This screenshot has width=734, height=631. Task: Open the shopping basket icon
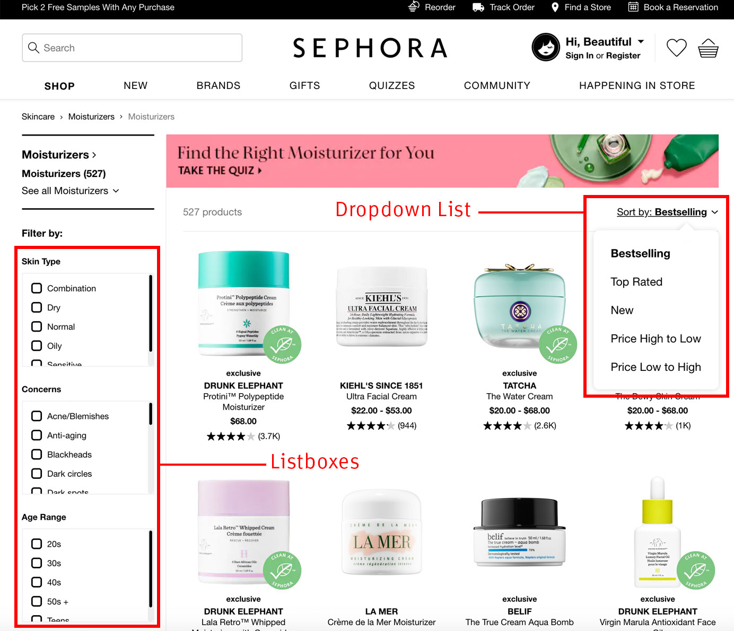pos(708,48)
